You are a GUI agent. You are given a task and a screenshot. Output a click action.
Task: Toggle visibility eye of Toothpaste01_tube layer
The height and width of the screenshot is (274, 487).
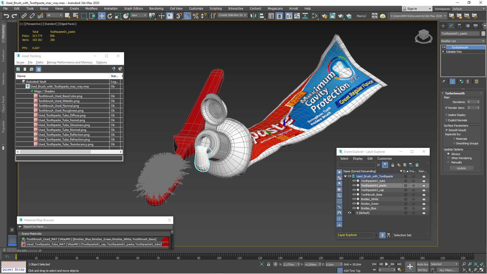coord(354,181)
